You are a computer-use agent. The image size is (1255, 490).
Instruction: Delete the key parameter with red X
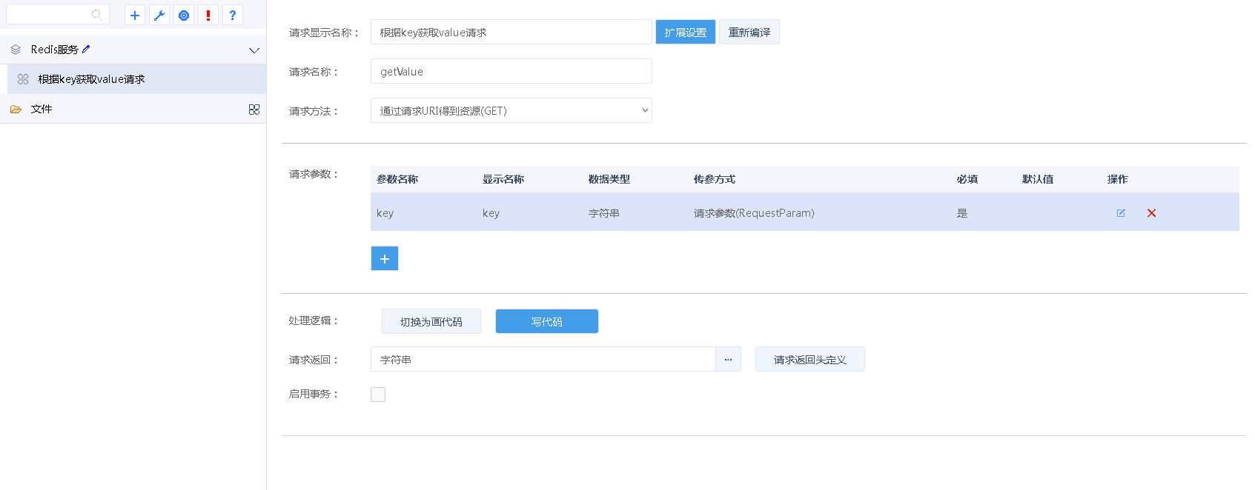point(1151,213)
